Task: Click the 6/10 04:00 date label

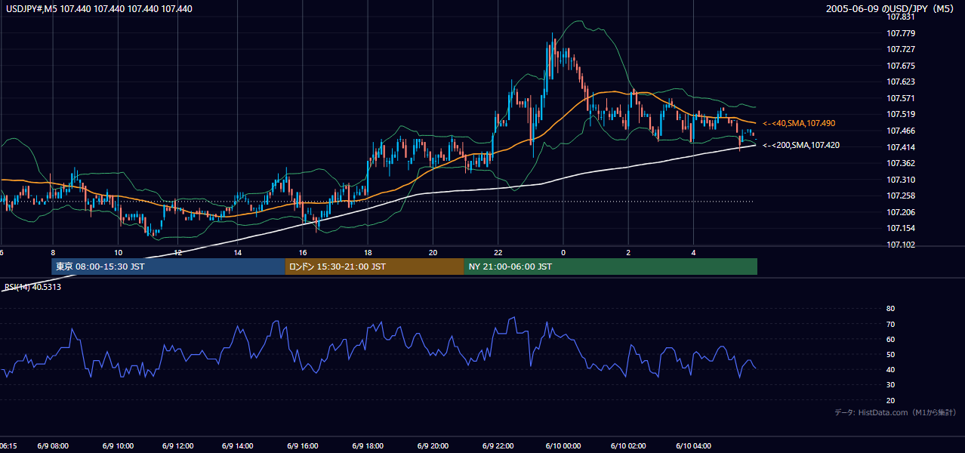Action: [x=693, y=446]
